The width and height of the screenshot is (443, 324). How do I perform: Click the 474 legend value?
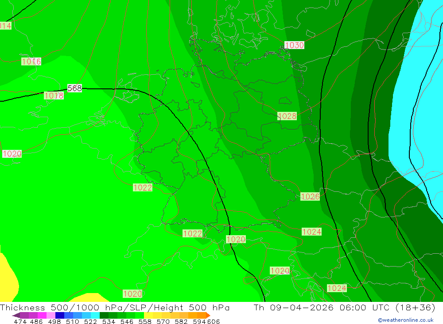(x=20, y=322)
